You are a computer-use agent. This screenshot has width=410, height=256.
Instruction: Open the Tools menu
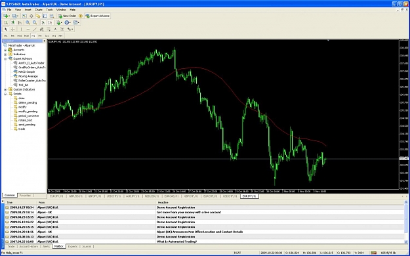point(49,10)
